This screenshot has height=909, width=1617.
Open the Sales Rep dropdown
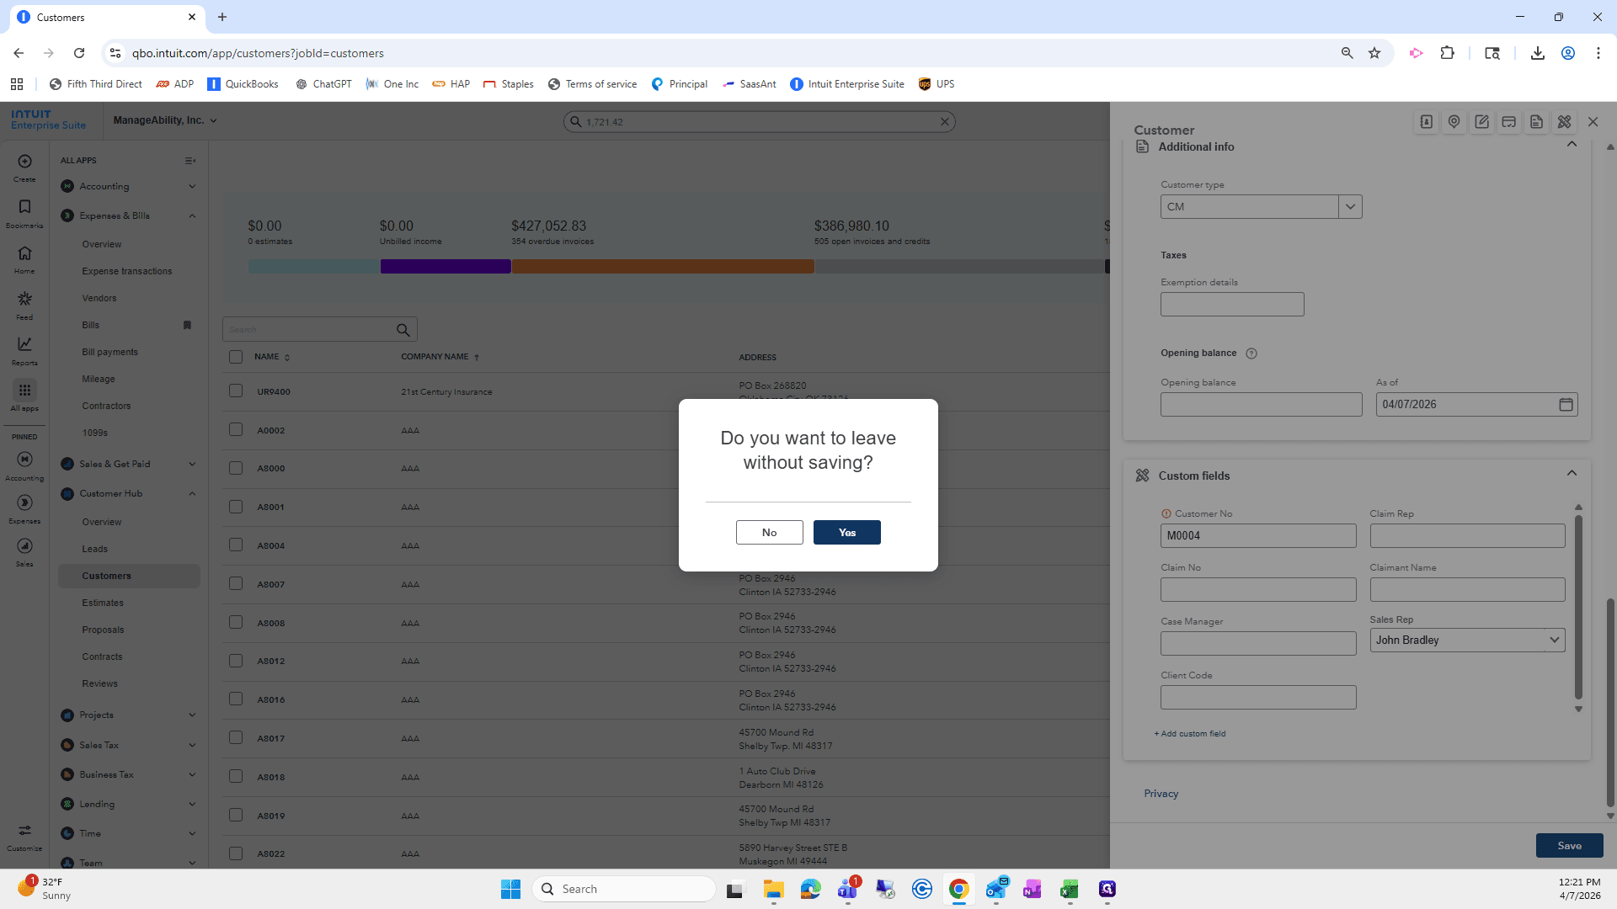pos(1467,641)
